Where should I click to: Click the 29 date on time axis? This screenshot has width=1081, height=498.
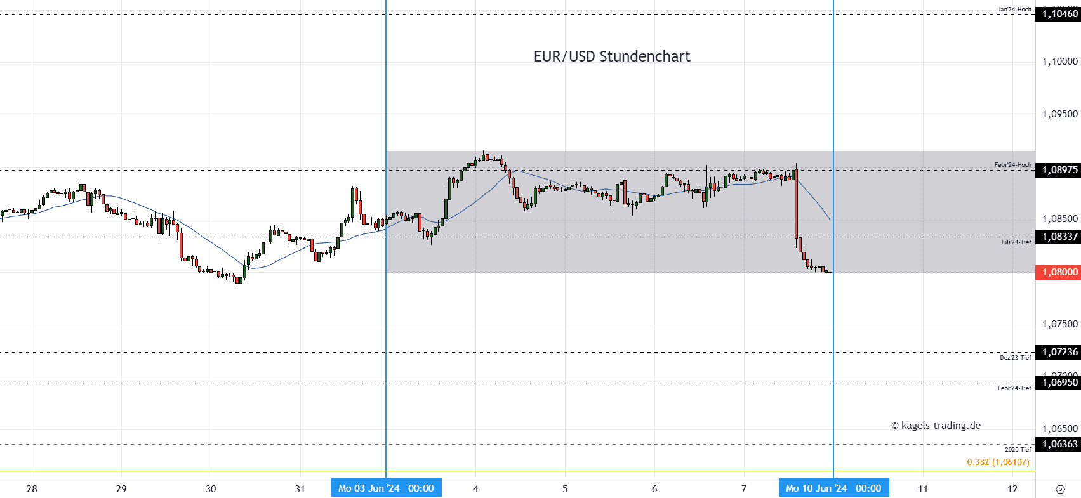point(121,489)
